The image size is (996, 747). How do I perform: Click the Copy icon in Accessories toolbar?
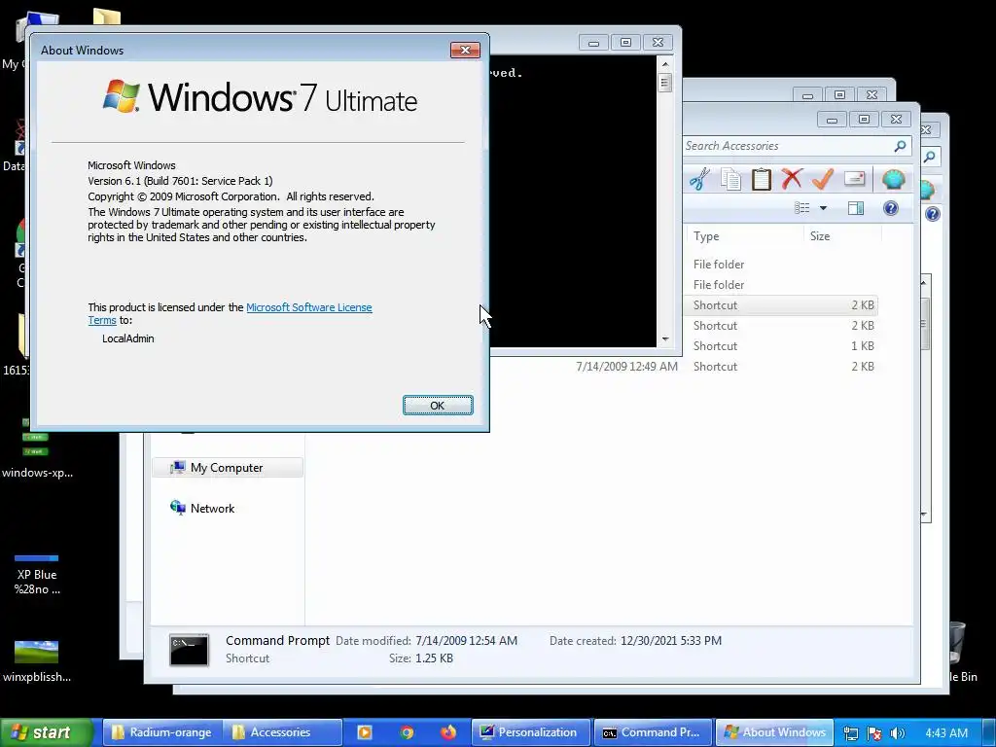coord(730,179)
